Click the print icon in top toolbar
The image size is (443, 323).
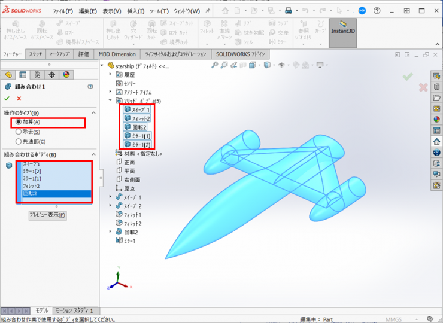289,11
